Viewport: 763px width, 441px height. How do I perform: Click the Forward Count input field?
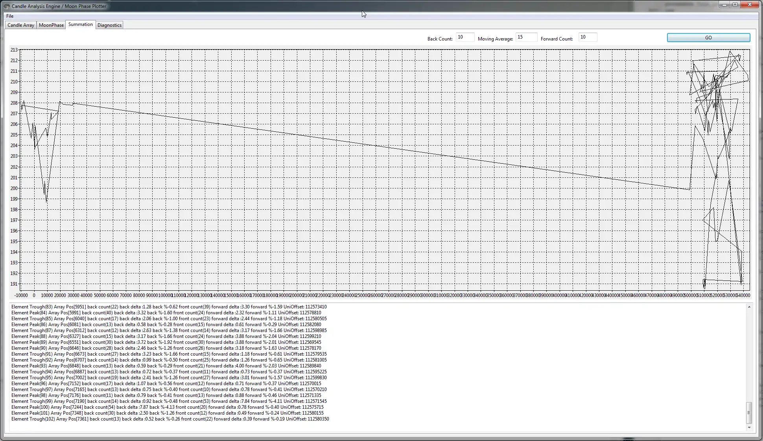(x=586, y=37)
